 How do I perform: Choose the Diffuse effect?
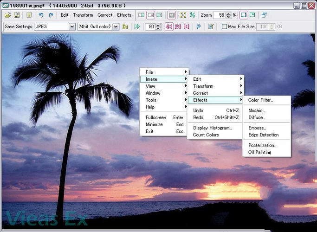267,117
